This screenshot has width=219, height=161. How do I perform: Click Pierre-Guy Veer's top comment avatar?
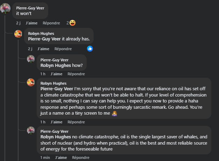click(x=5, y=8)
